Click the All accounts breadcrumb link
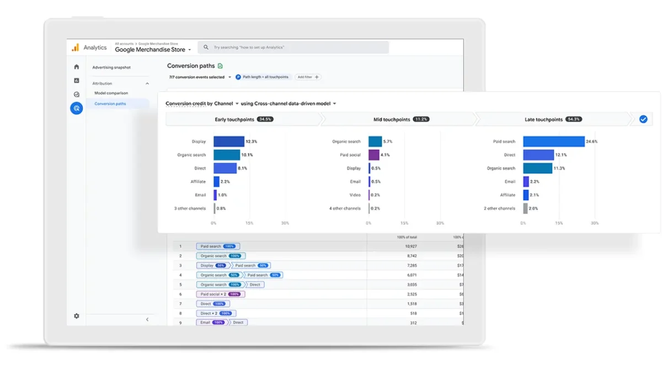This screenshot has height=372, width=662. pyautogui.click(x=125, y=43)
